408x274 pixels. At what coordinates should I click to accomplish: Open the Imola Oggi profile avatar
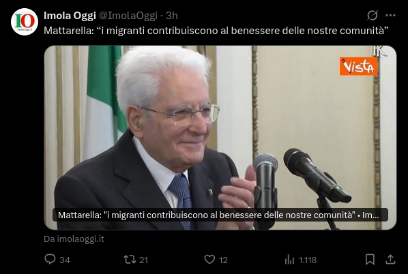click(x=25, y=22)
